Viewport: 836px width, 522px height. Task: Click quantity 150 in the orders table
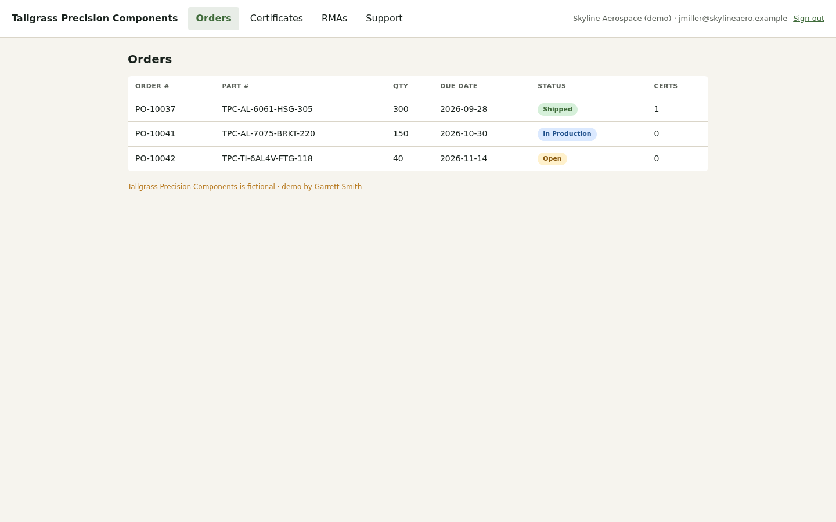coord(401,133)
